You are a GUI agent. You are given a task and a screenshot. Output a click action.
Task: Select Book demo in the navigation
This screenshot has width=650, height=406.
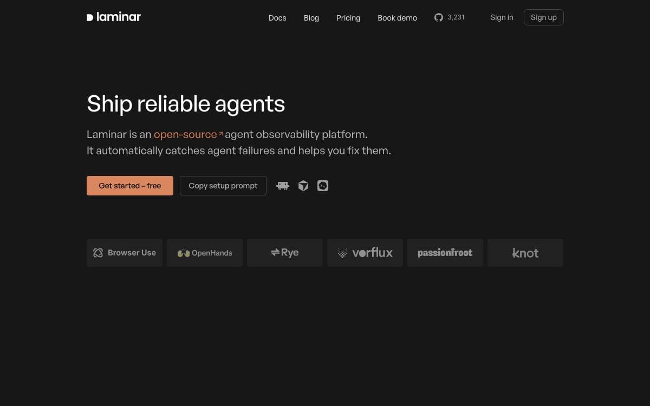pyautogui.click(x=397, y=18)
